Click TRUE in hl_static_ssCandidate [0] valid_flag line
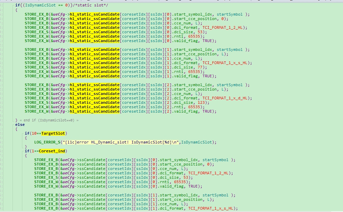 pos(207,41)
